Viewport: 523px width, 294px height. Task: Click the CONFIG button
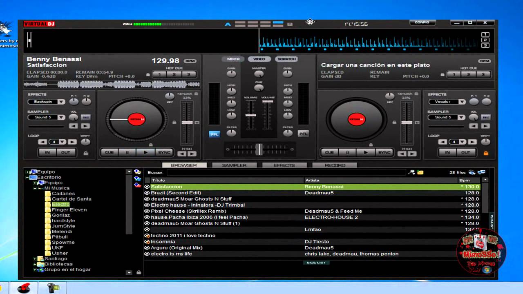422,22
